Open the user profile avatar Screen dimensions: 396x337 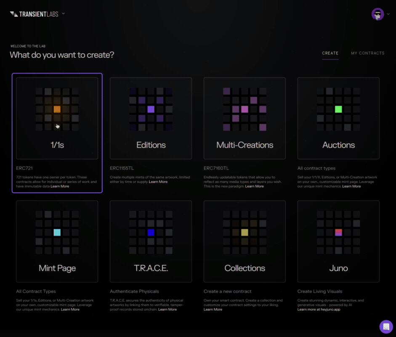pos(377,14)
